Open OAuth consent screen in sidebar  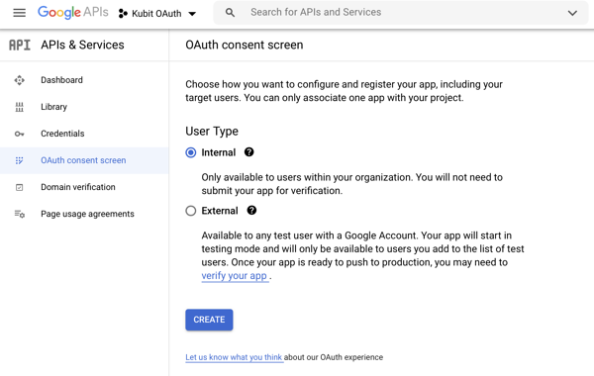tap(84, 160)
